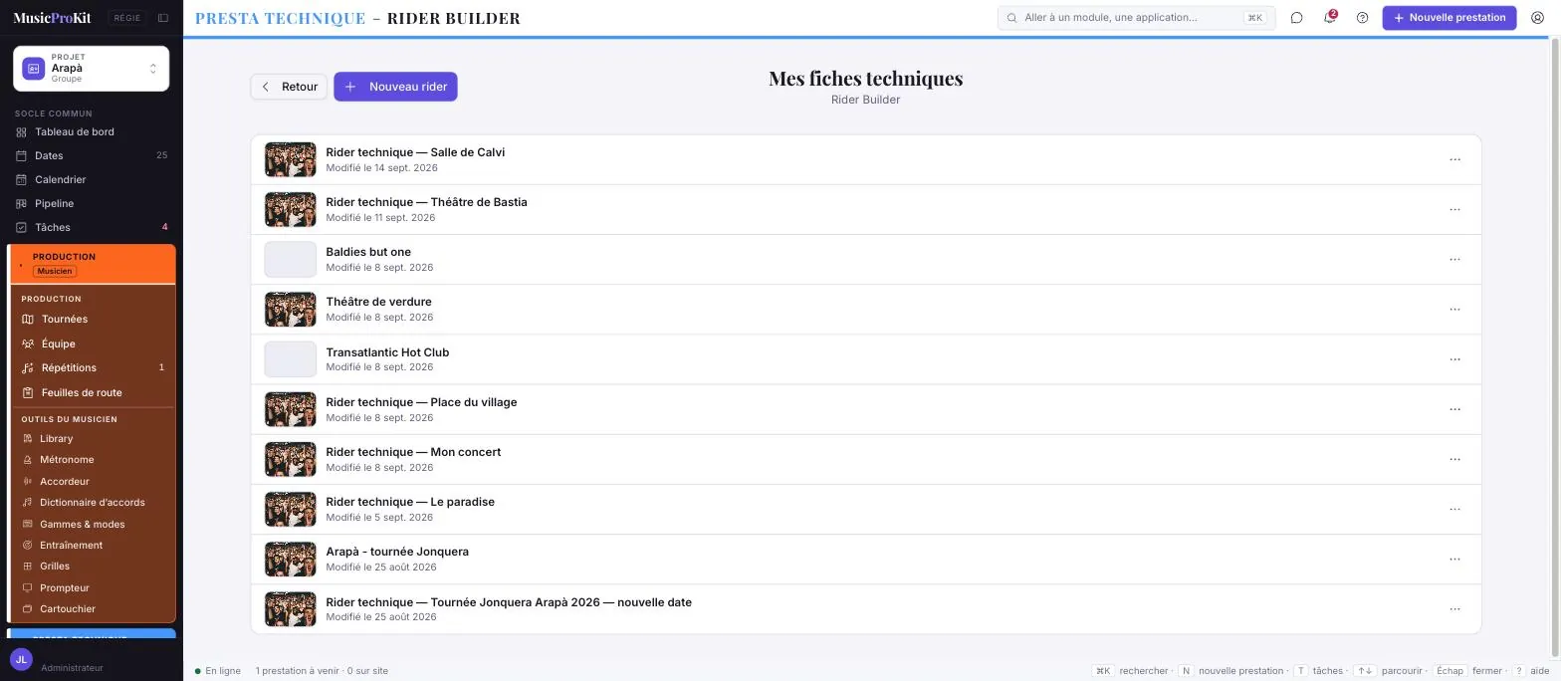Click the aide shortcut hint
This screenshot has height=681, width=1561.
(1531, 671)
